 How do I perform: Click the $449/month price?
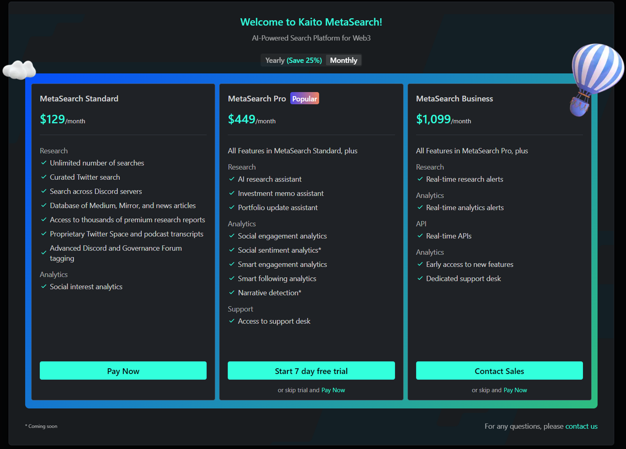[x=252, y=119]
